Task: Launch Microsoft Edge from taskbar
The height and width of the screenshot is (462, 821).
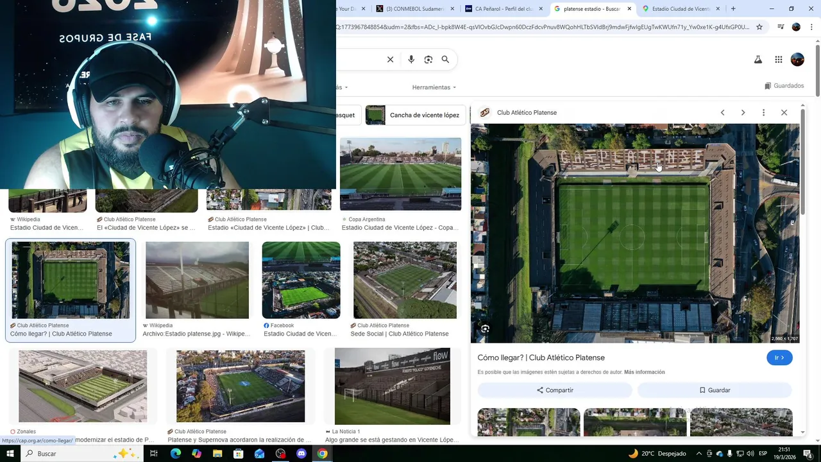Action: tap(176, 454)
